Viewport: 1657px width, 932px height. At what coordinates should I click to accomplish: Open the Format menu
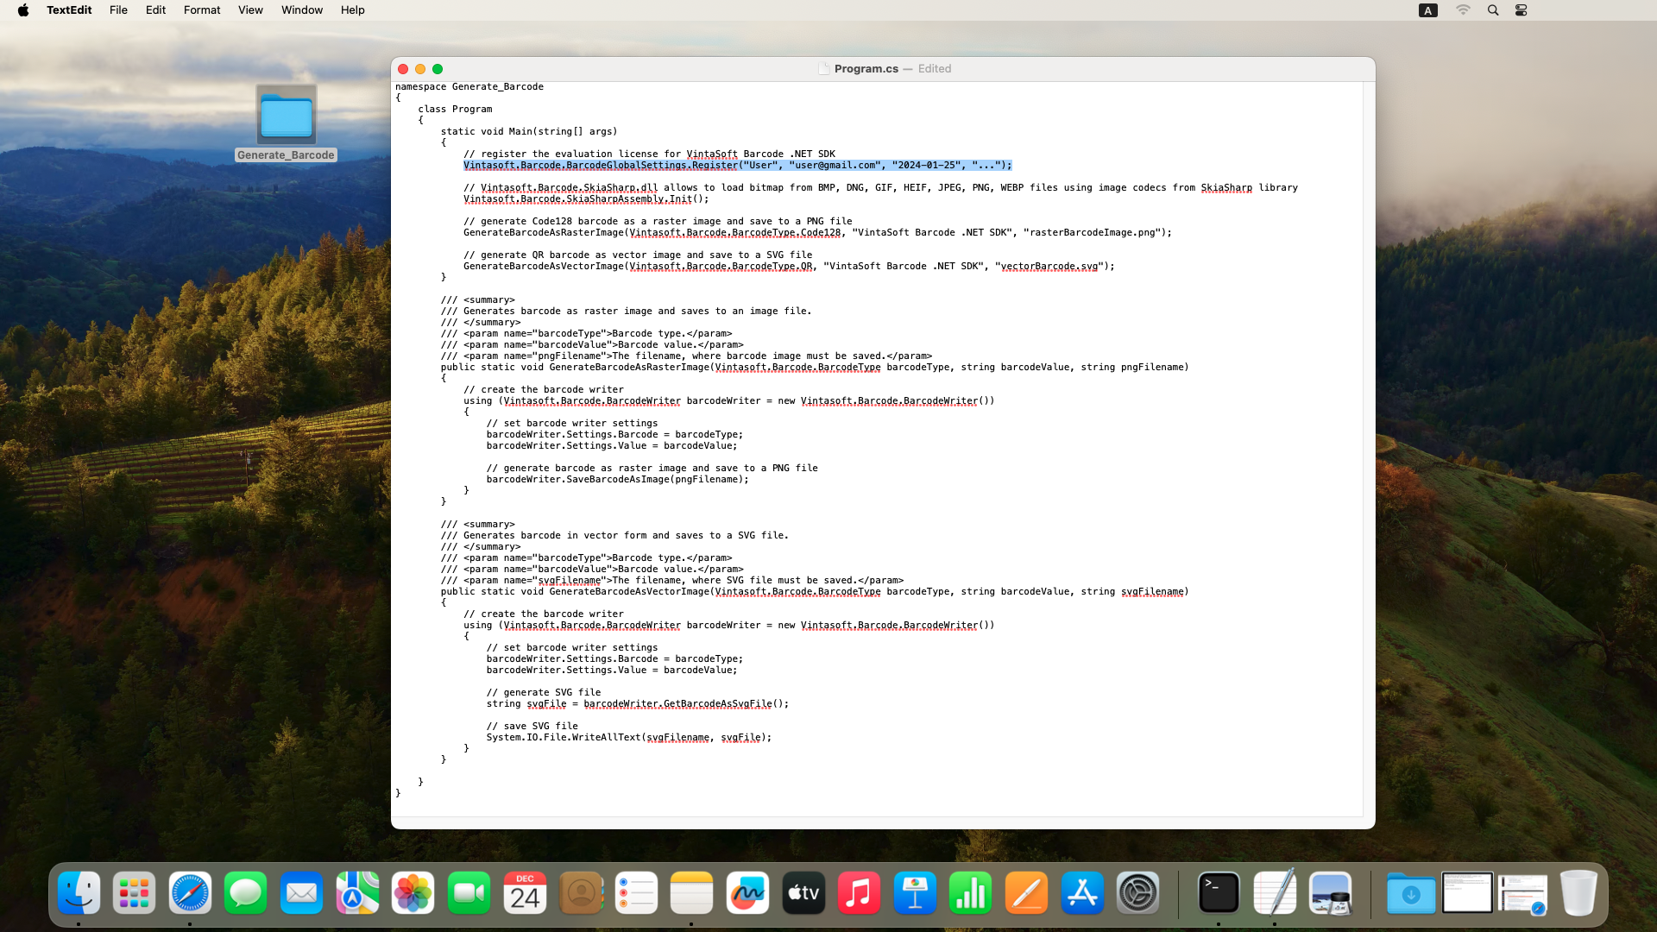point(201,10)
